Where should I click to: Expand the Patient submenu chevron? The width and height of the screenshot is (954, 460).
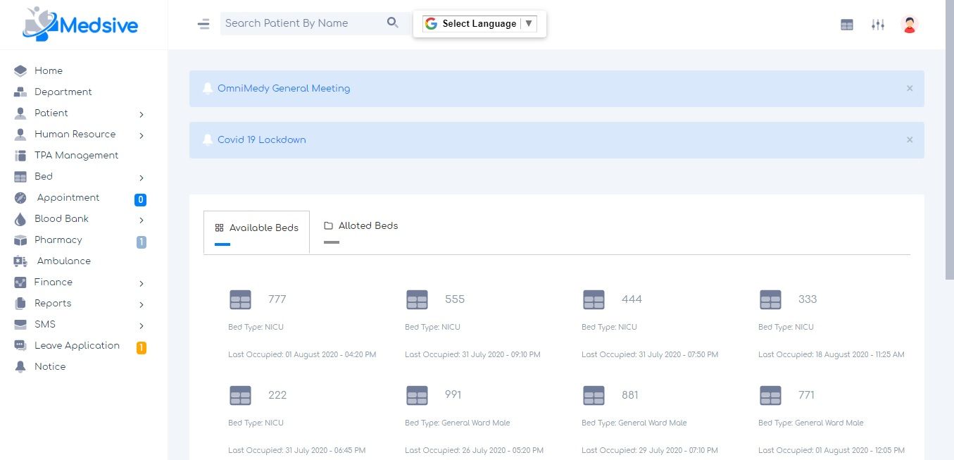[142, 114]
